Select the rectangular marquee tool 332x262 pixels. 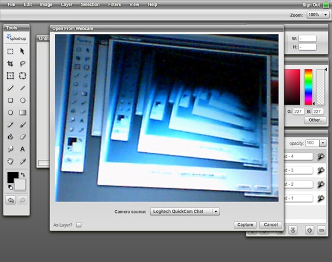click(10, 51)
